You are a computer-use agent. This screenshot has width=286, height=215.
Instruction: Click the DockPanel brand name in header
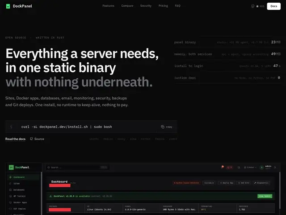22,6
